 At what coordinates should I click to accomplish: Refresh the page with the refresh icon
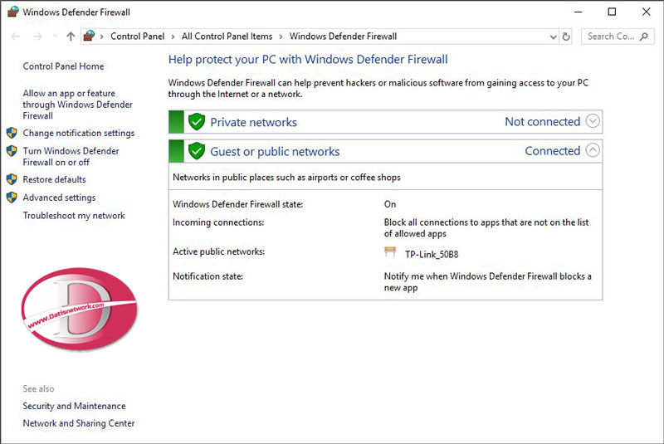pyautogui.click(x=566, y=37)
